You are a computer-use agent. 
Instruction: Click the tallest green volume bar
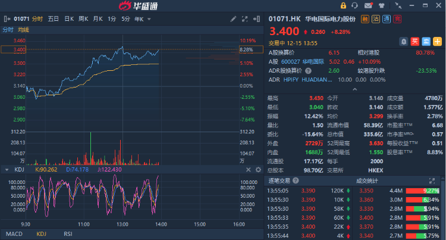(x=91, y=148)
